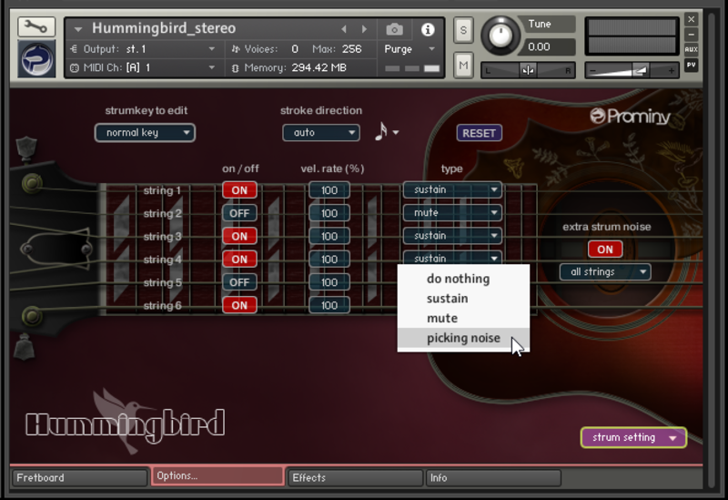Image resolution: width=728 pixels, height=500 pixels.
Task: Switch to the Fretboard tab
Action: [79, 478]
